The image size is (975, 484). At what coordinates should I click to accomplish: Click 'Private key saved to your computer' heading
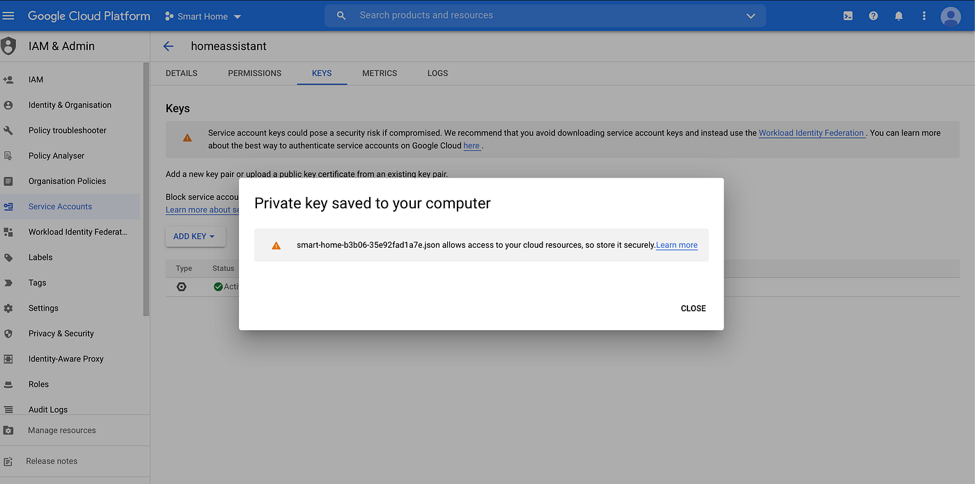point(373,203)
